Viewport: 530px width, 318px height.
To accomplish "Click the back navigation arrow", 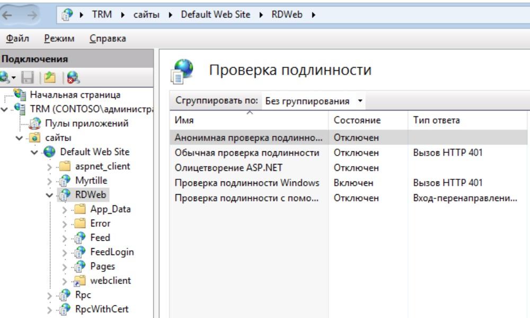I will (x=6, y=14).
